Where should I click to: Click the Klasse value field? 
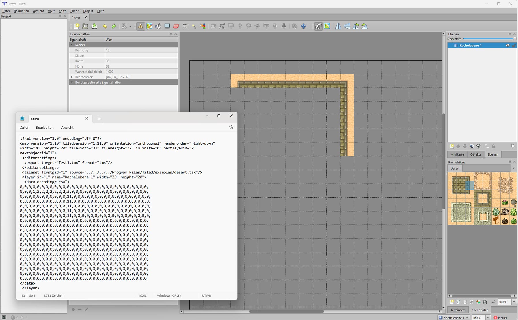click(x=141, y=56)
